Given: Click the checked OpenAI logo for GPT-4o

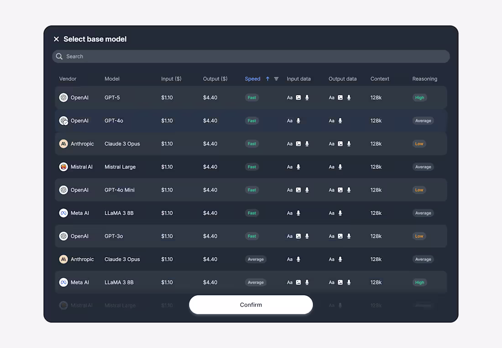Looking at the screenshot, I should [63, 121].
